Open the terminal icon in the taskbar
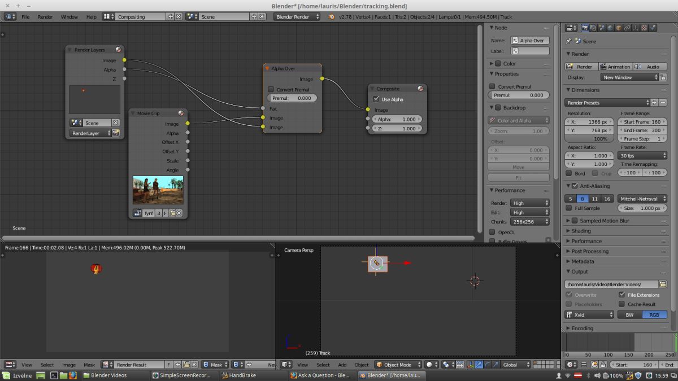Image resolution: width=678 pixels, height=381 pixels. click(54, 375)
